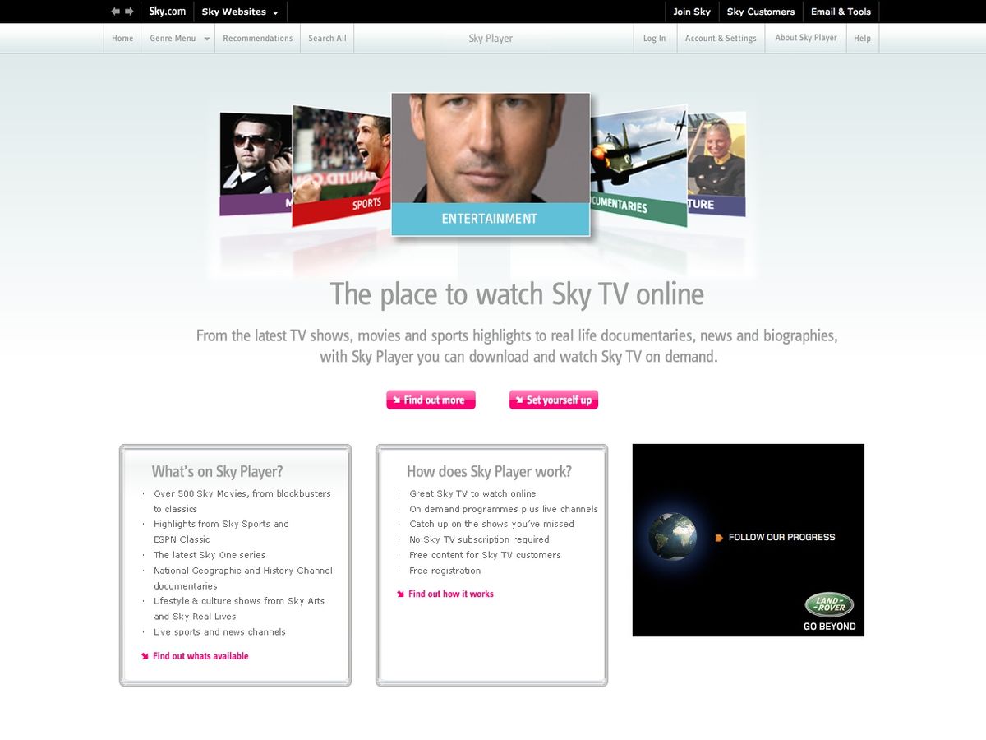Follow the Find out whats available link
The width and height of the screenshot is (986, 740).
(200, 656)
